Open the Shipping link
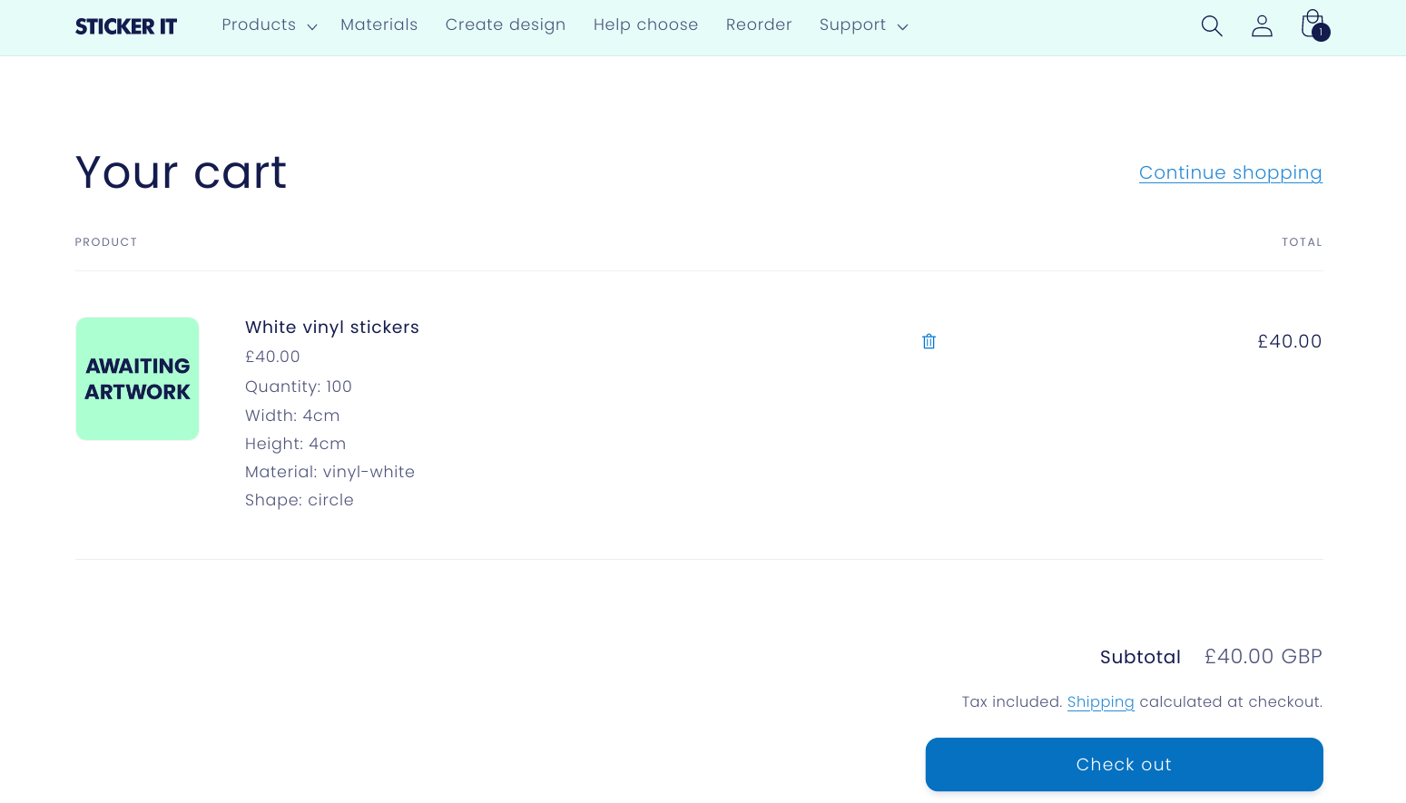The image size is (1406, 803). 1100,701
